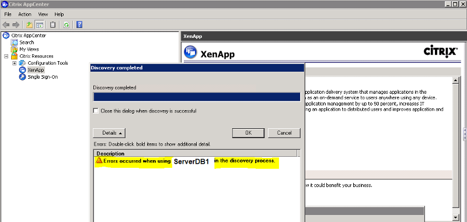
Task: Select the My Views tree item label
Action: [x=29, y=50]
